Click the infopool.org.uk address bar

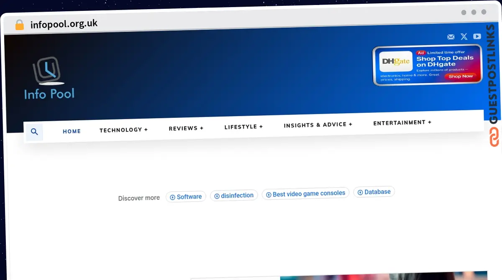pos(64,23)
